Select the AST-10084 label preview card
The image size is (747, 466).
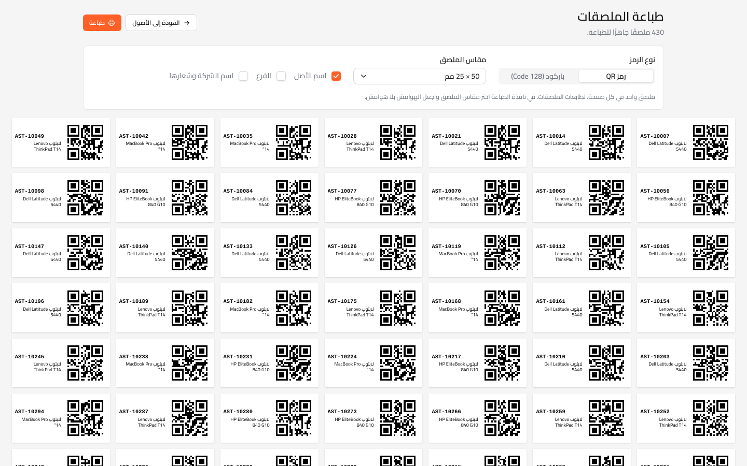coord(269,198)
